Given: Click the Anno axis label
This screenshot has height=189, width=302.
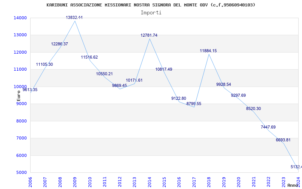Looking at the screenshot, I should tap(293, 185).
